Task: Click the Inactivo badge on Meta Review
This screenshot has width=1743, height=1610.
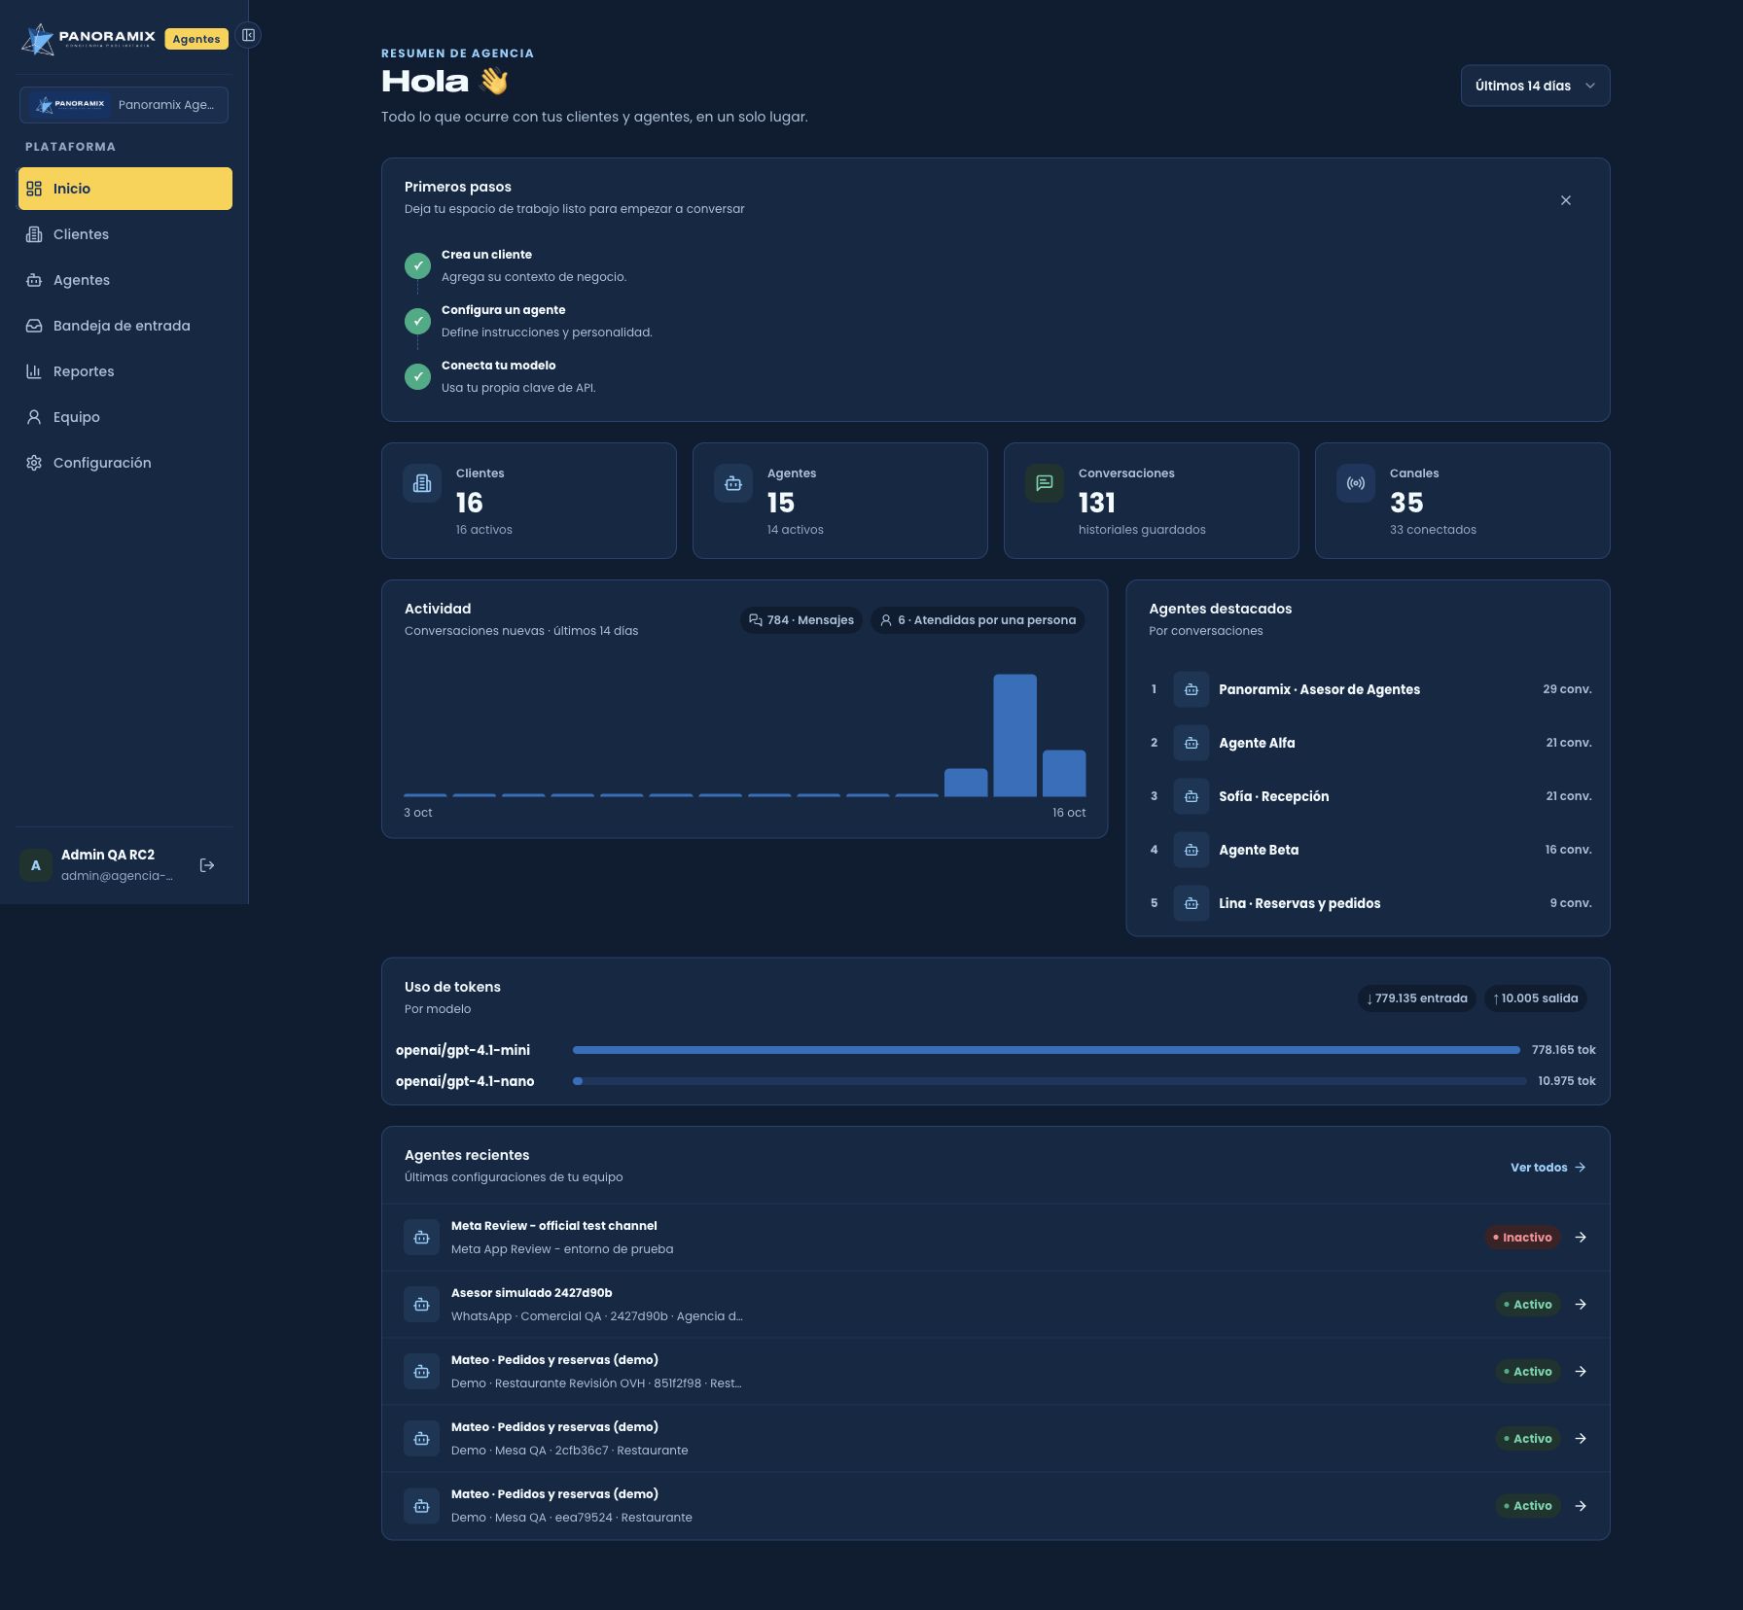Action: pos(1522,1238)
